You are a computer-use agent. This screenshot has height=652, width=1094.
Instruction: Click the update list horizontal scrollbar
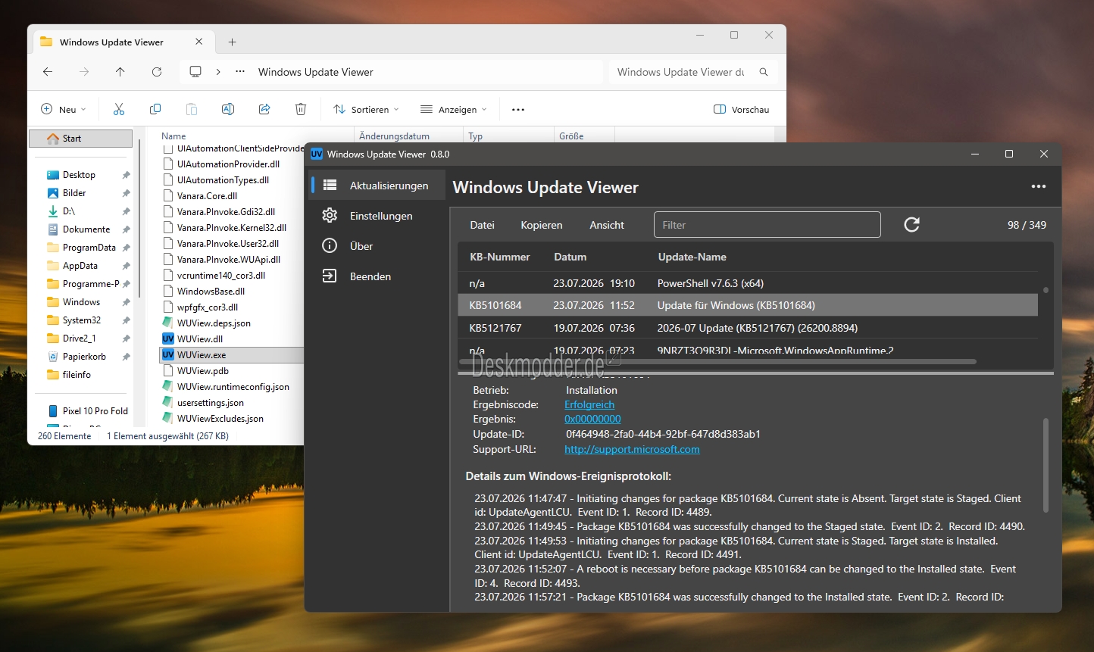pos(719,361)
